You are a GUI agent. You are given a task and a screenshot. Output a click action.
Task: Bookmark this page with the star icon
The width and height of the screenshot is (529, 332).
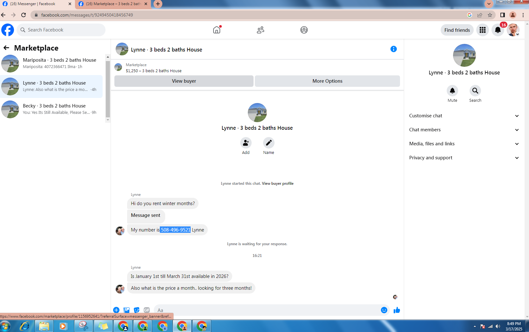tap(490, 15)
